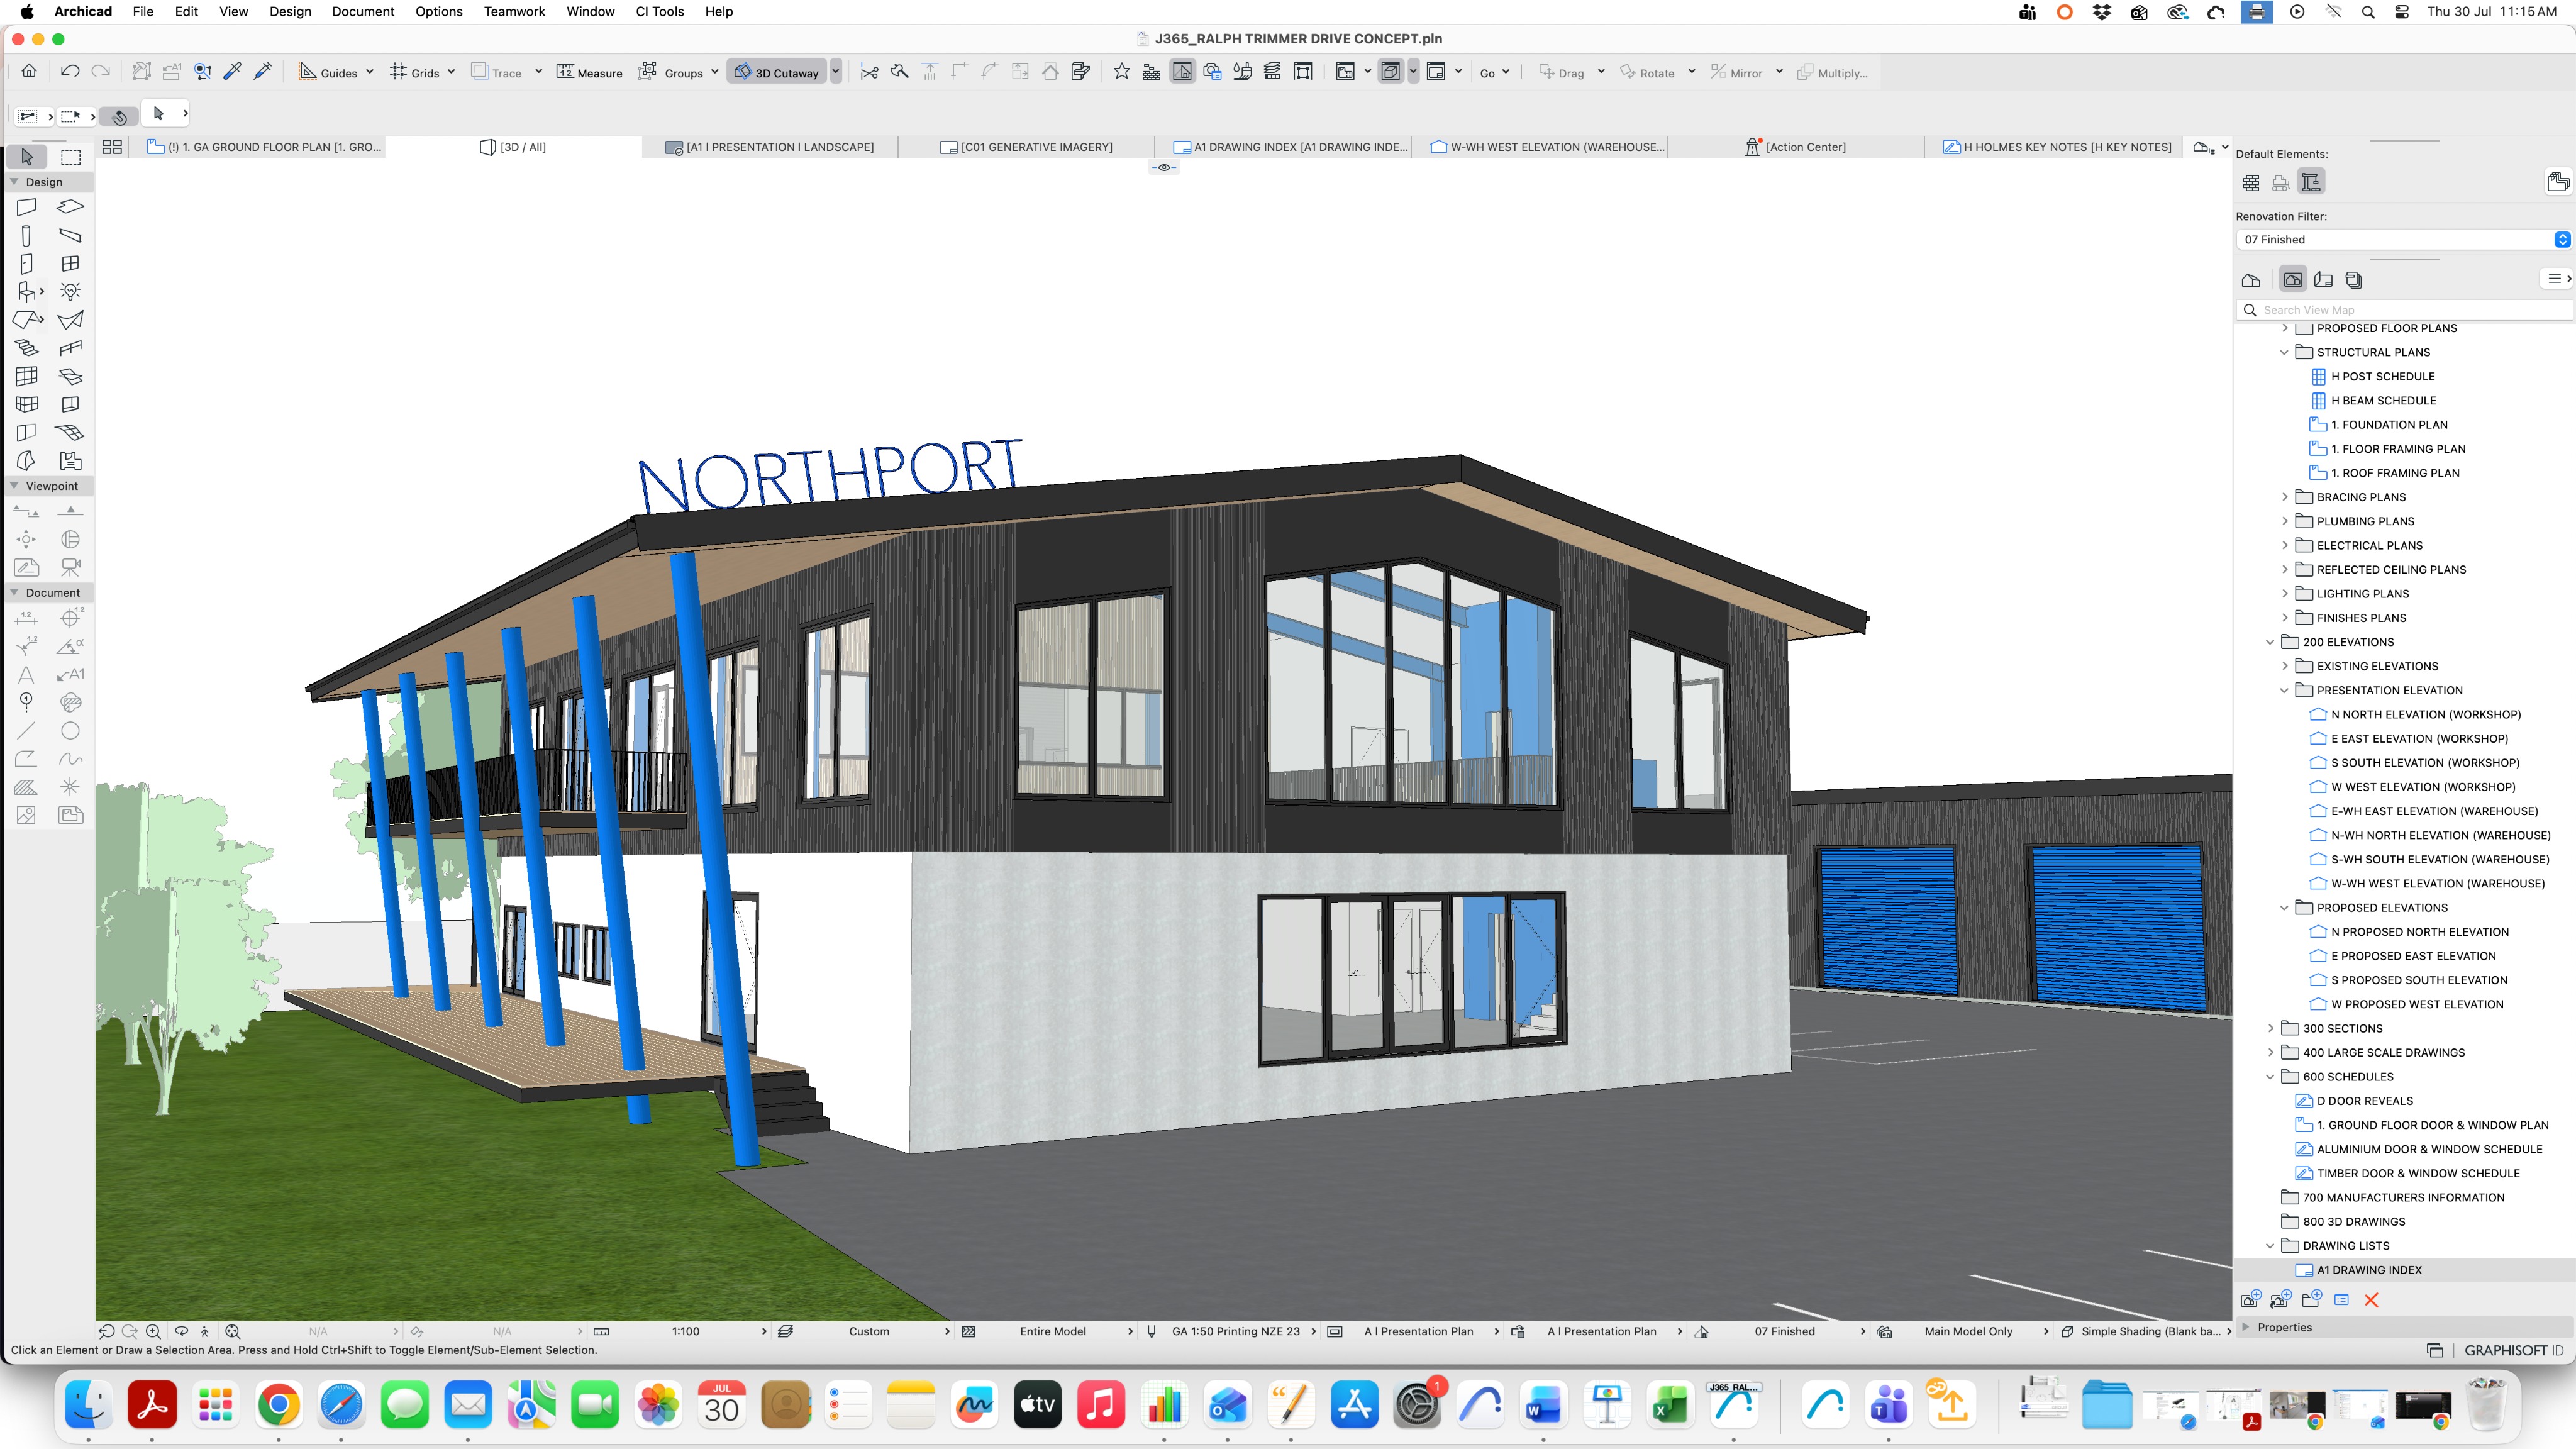Select the Linear Dimension tool
This screenshot has height=1449, width=2576.
point(27,618)
